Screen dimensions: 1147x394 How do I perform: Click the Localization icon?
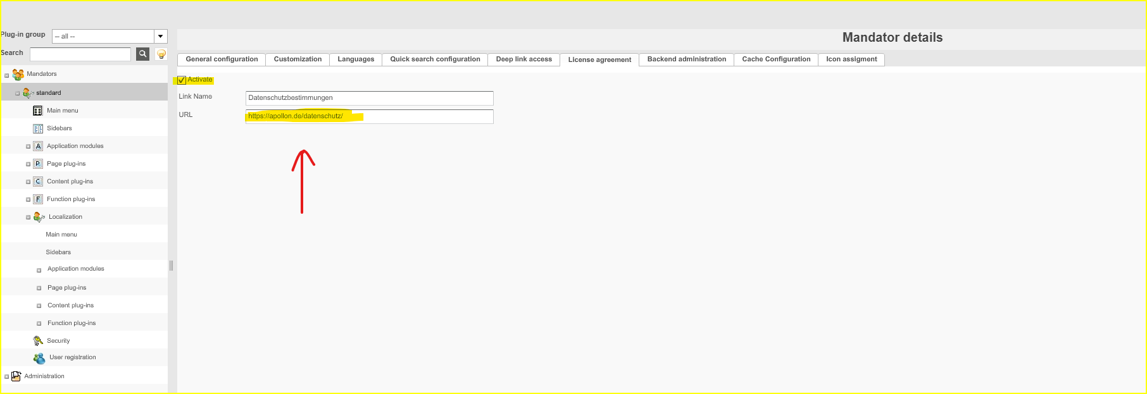tap(39, 217)
